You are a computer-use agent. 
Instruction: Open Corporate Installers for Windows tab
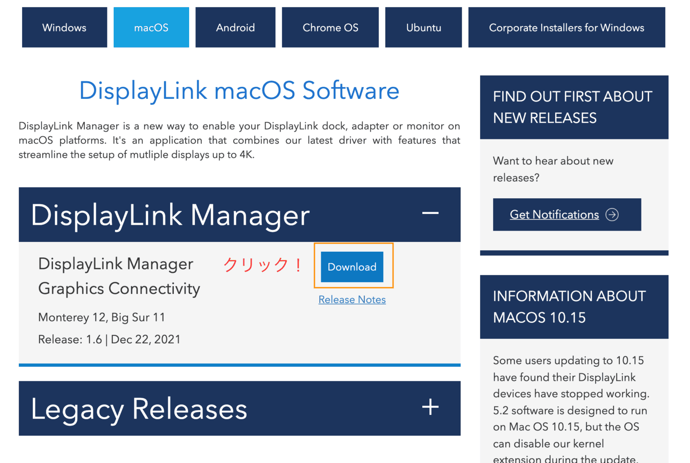pyautogui.click(x=566, y=27)
